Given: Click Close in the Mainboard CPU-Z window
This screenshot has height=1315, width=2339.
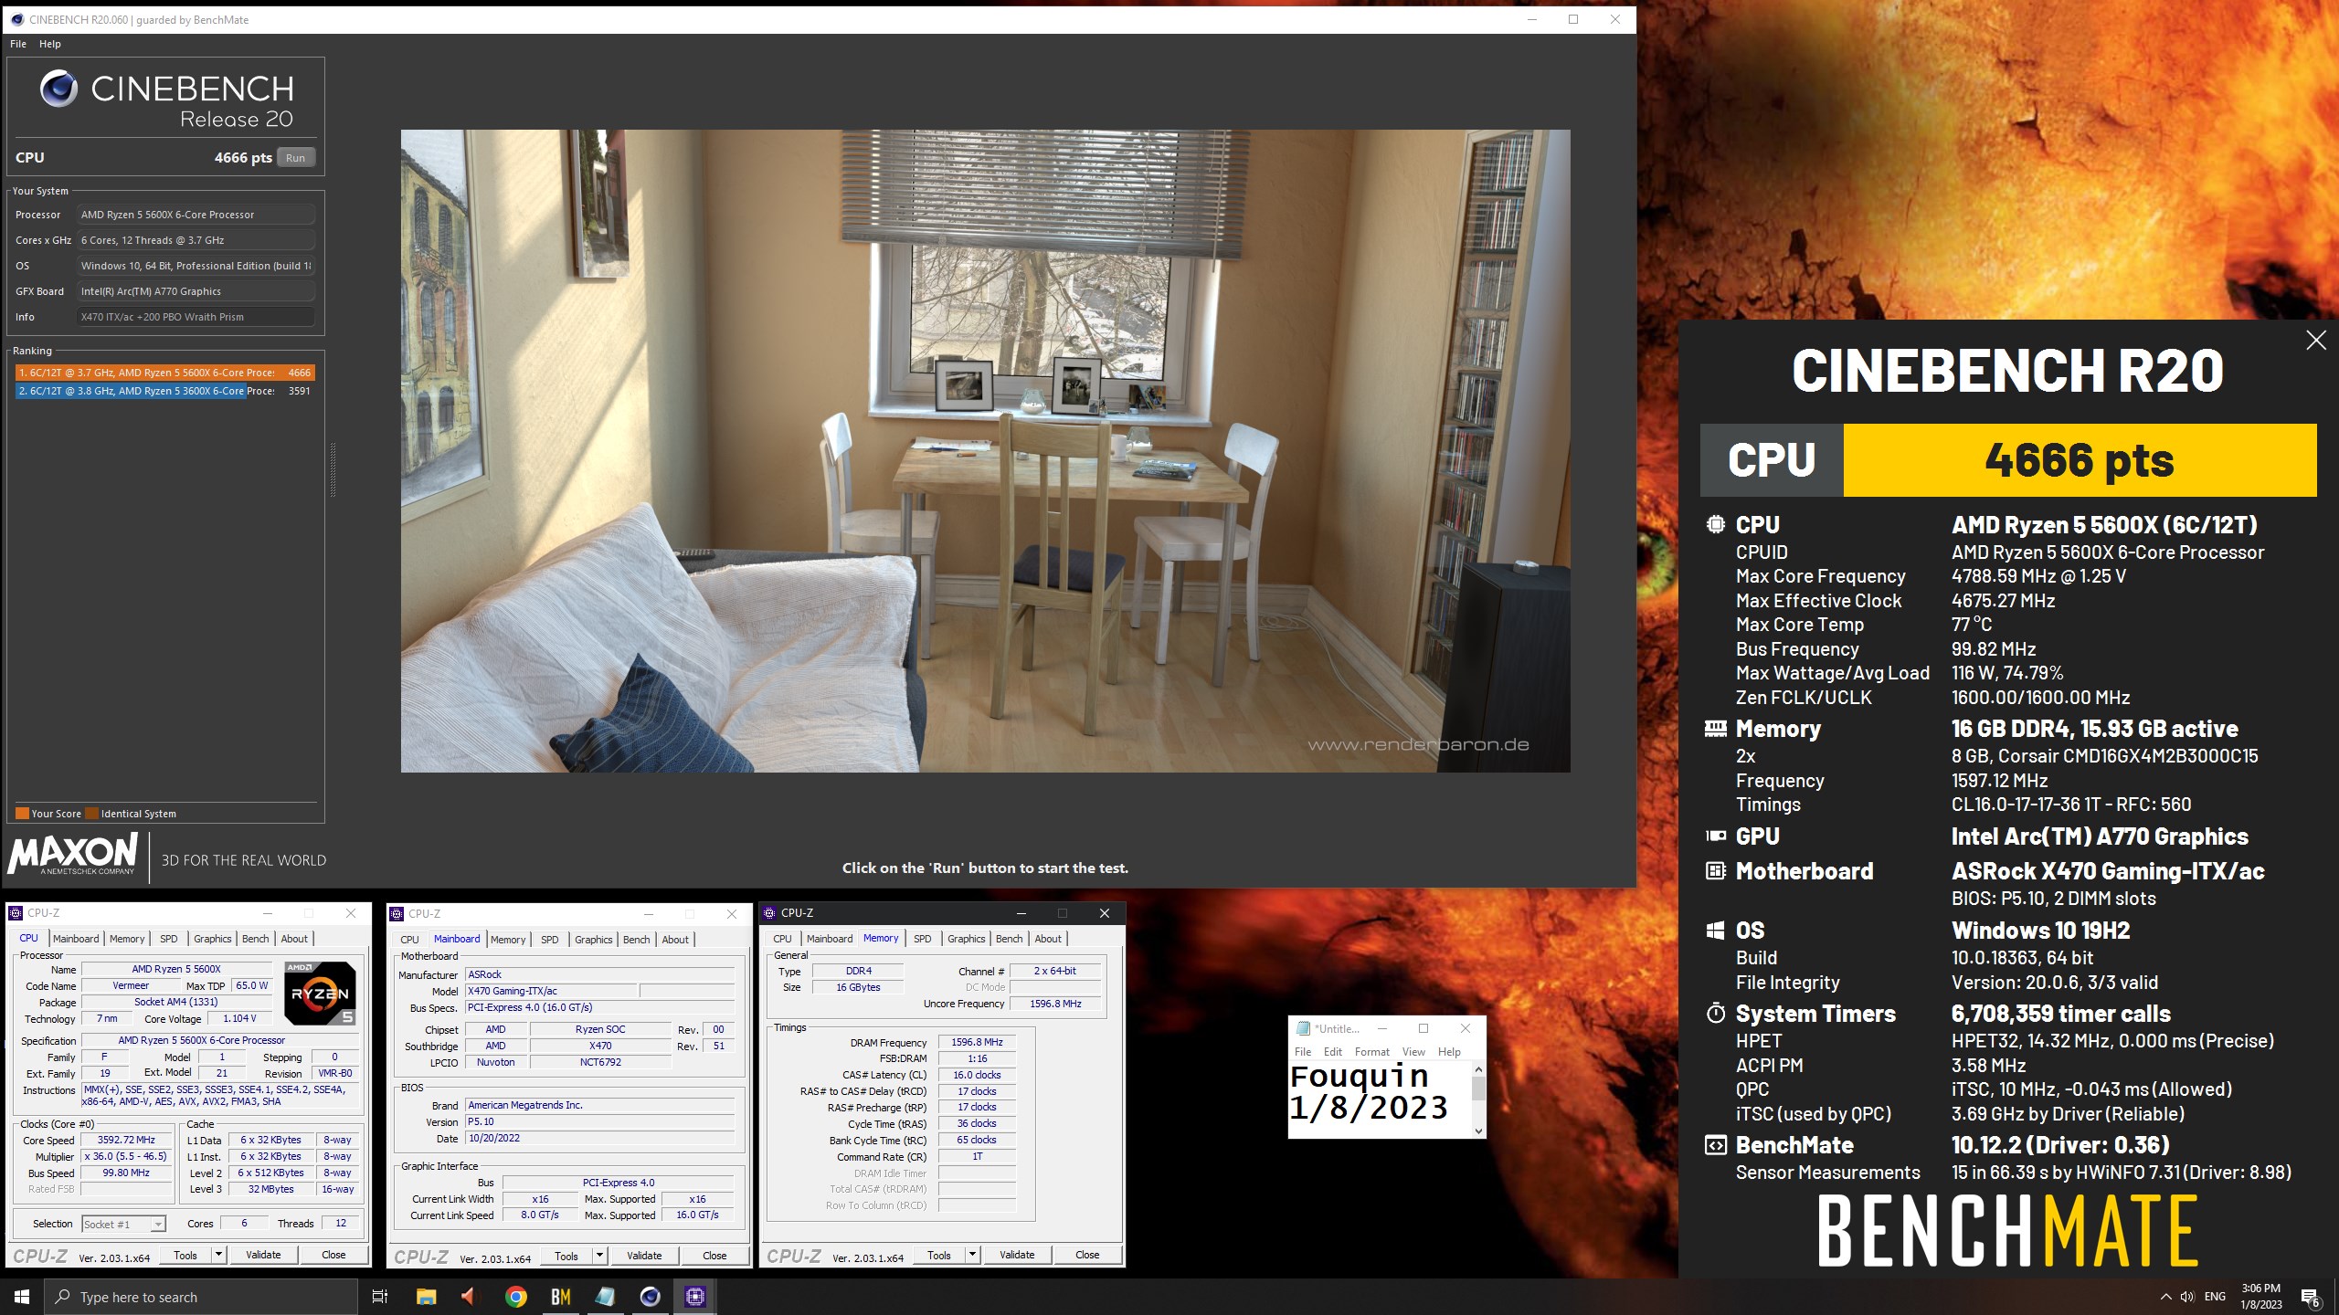Looking at the screenshot, I should [714, 1256].
